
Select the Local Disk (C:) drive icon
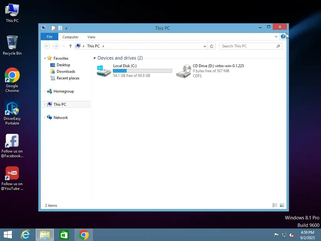pyautogui.click(x=104, y=71)
